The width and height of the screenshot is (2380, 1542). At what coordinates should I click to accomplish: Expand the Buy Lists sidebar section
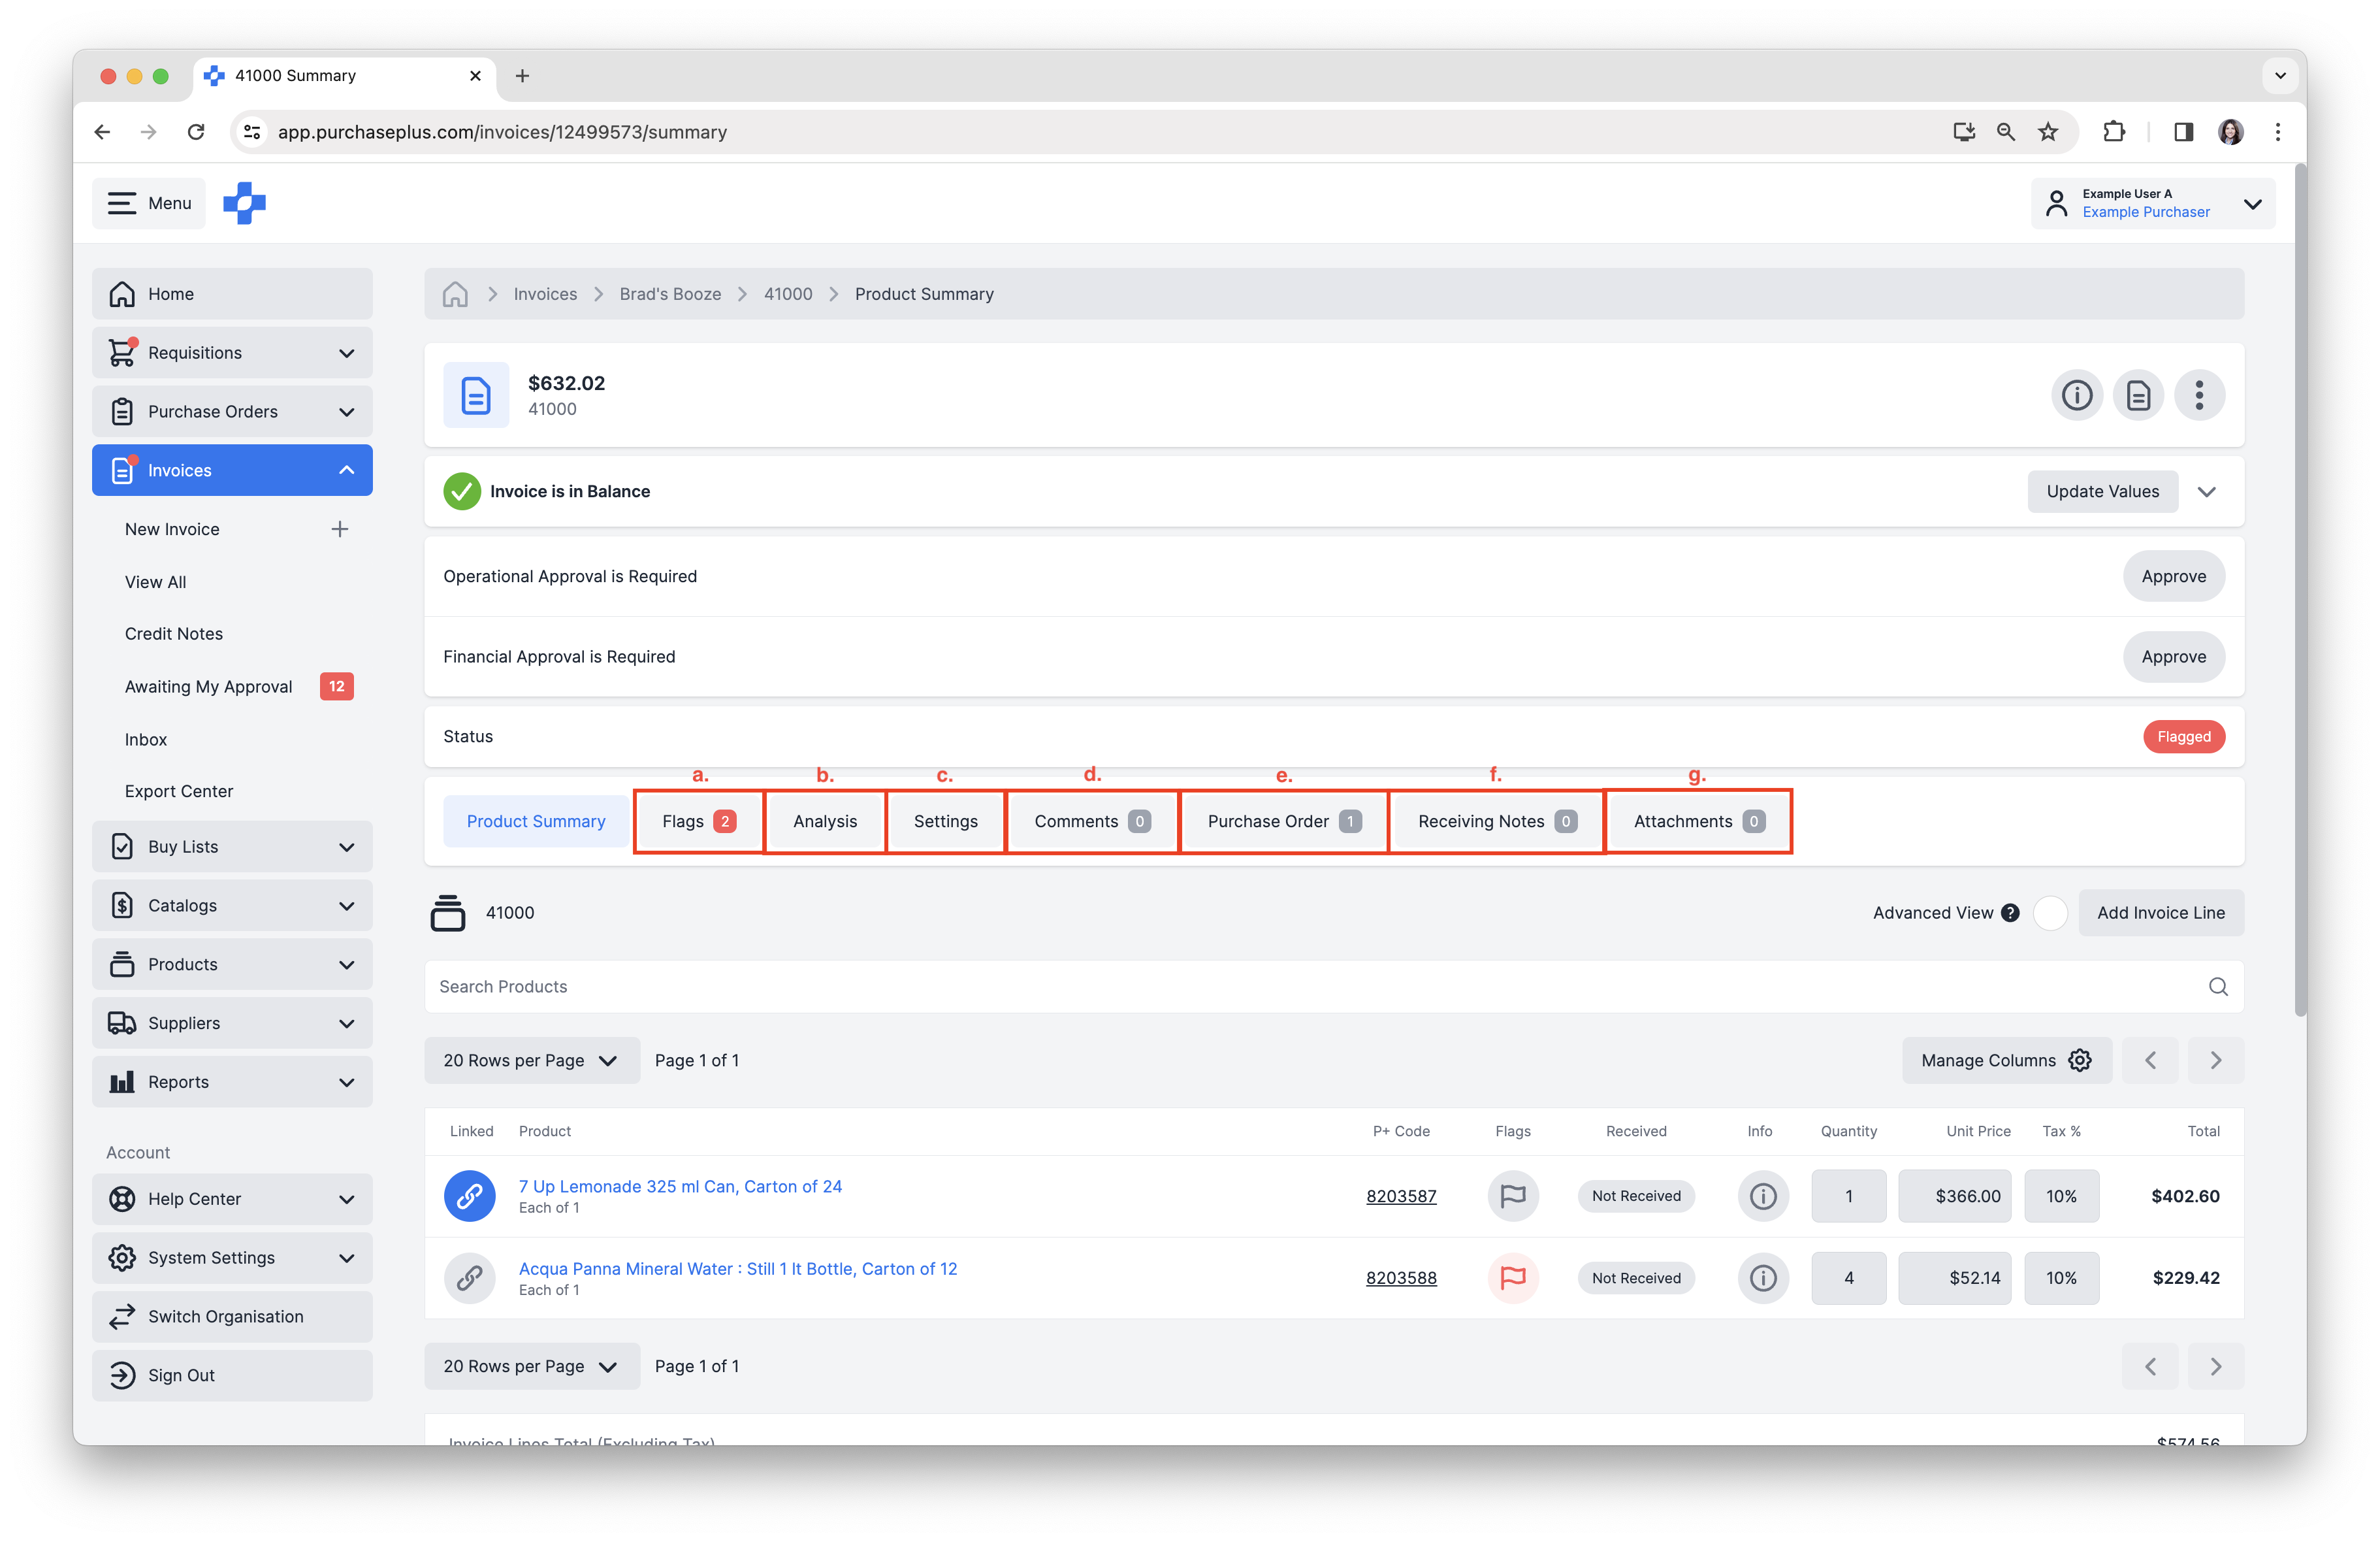pyautogui.click(x=346, y=847)
